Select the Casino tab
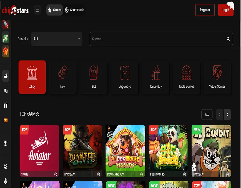The image size is (241, 188). coord(55,10)
